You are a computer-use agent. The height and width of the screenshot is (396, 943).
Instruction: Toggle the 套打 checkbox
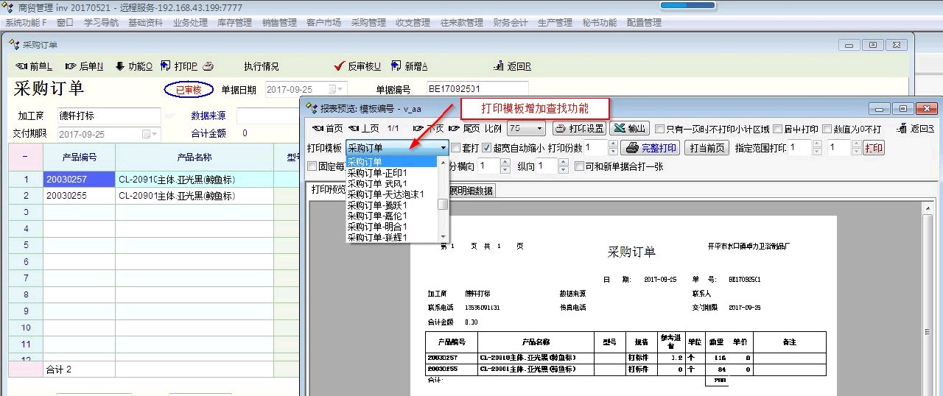(456, 148)
